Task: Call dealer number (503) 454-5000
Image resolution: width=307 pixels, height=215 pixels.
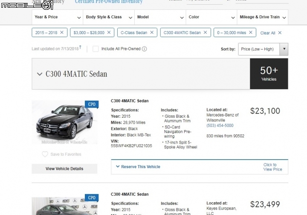Action: pos(220,125)
